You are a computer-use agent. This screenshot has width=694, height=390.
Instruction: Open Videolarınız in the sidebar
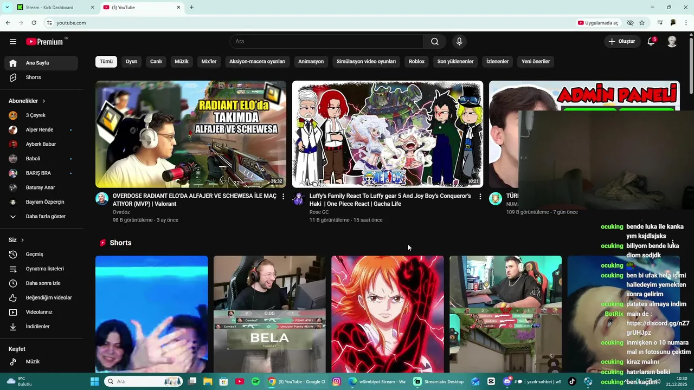pyautogui.click(x=41, y=312)
